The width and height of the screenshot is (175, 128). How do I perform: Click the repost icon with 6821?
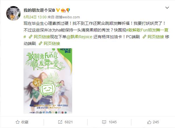tap(60, 122)
